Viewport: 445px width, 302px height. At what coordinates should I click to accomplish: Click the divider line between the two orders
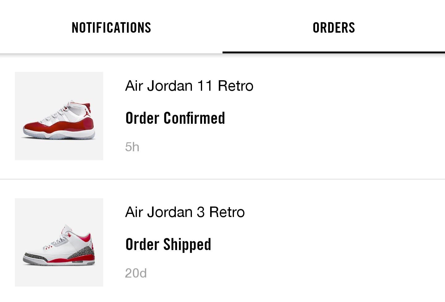(222, 179)
